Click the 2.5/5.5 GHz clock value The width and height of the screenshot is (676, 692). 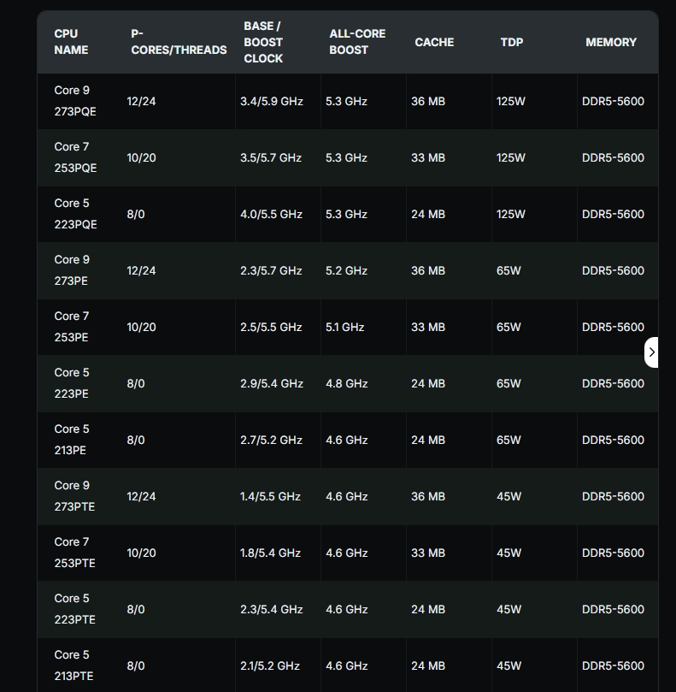(x=271, y=328)
